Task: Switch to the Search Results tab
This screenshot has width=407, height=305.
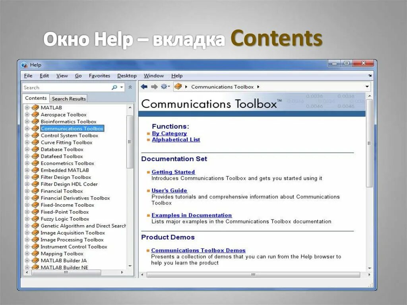Action: click(x=68, y=99)
